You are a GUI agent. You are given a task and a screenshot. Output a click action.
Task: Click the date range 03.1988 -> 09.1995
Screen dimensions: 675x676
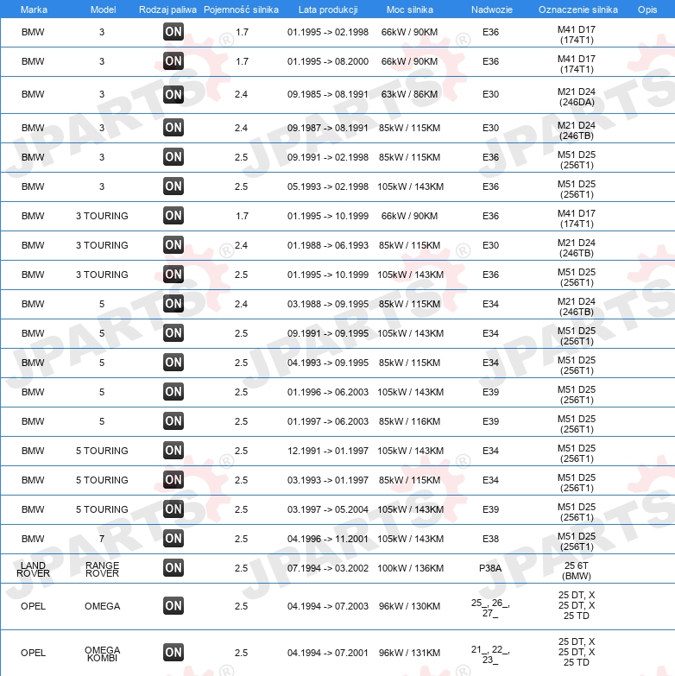click(328, 304)
